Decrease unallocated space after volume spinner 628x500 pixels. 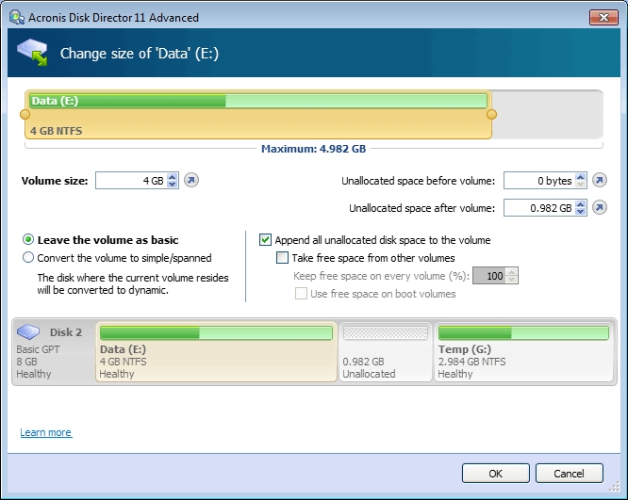pos(580,211)
